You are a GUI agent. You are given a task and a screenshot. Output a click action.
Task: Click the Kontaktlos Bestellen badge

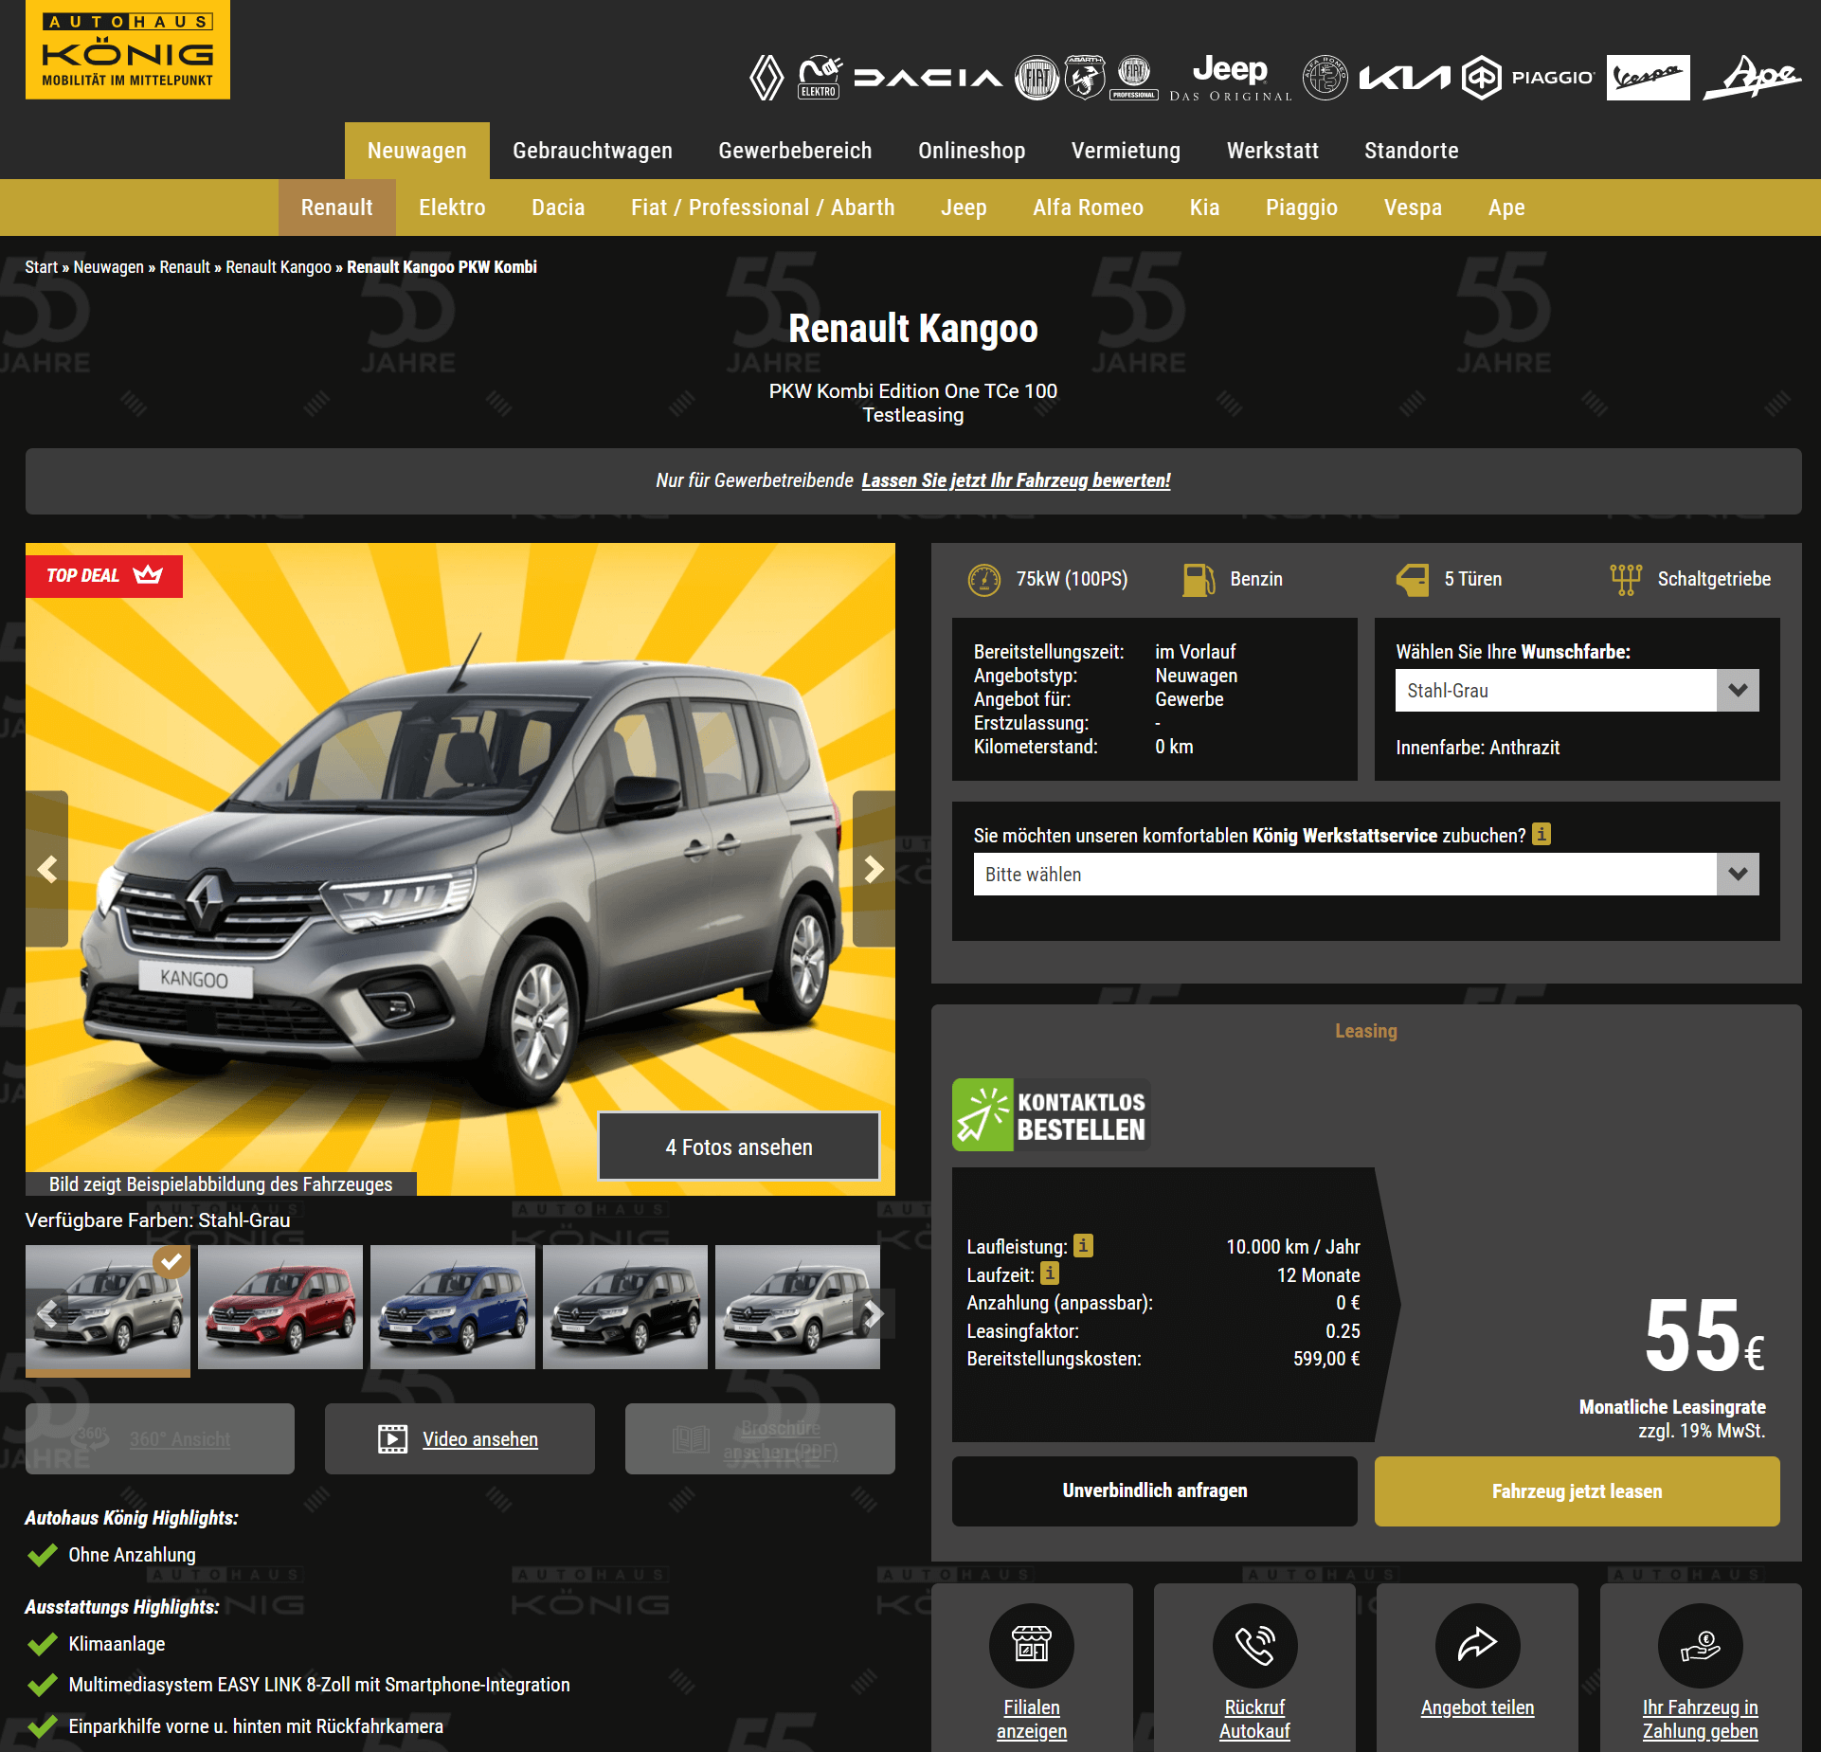pyautogui.click(x=1051, y=1114)
